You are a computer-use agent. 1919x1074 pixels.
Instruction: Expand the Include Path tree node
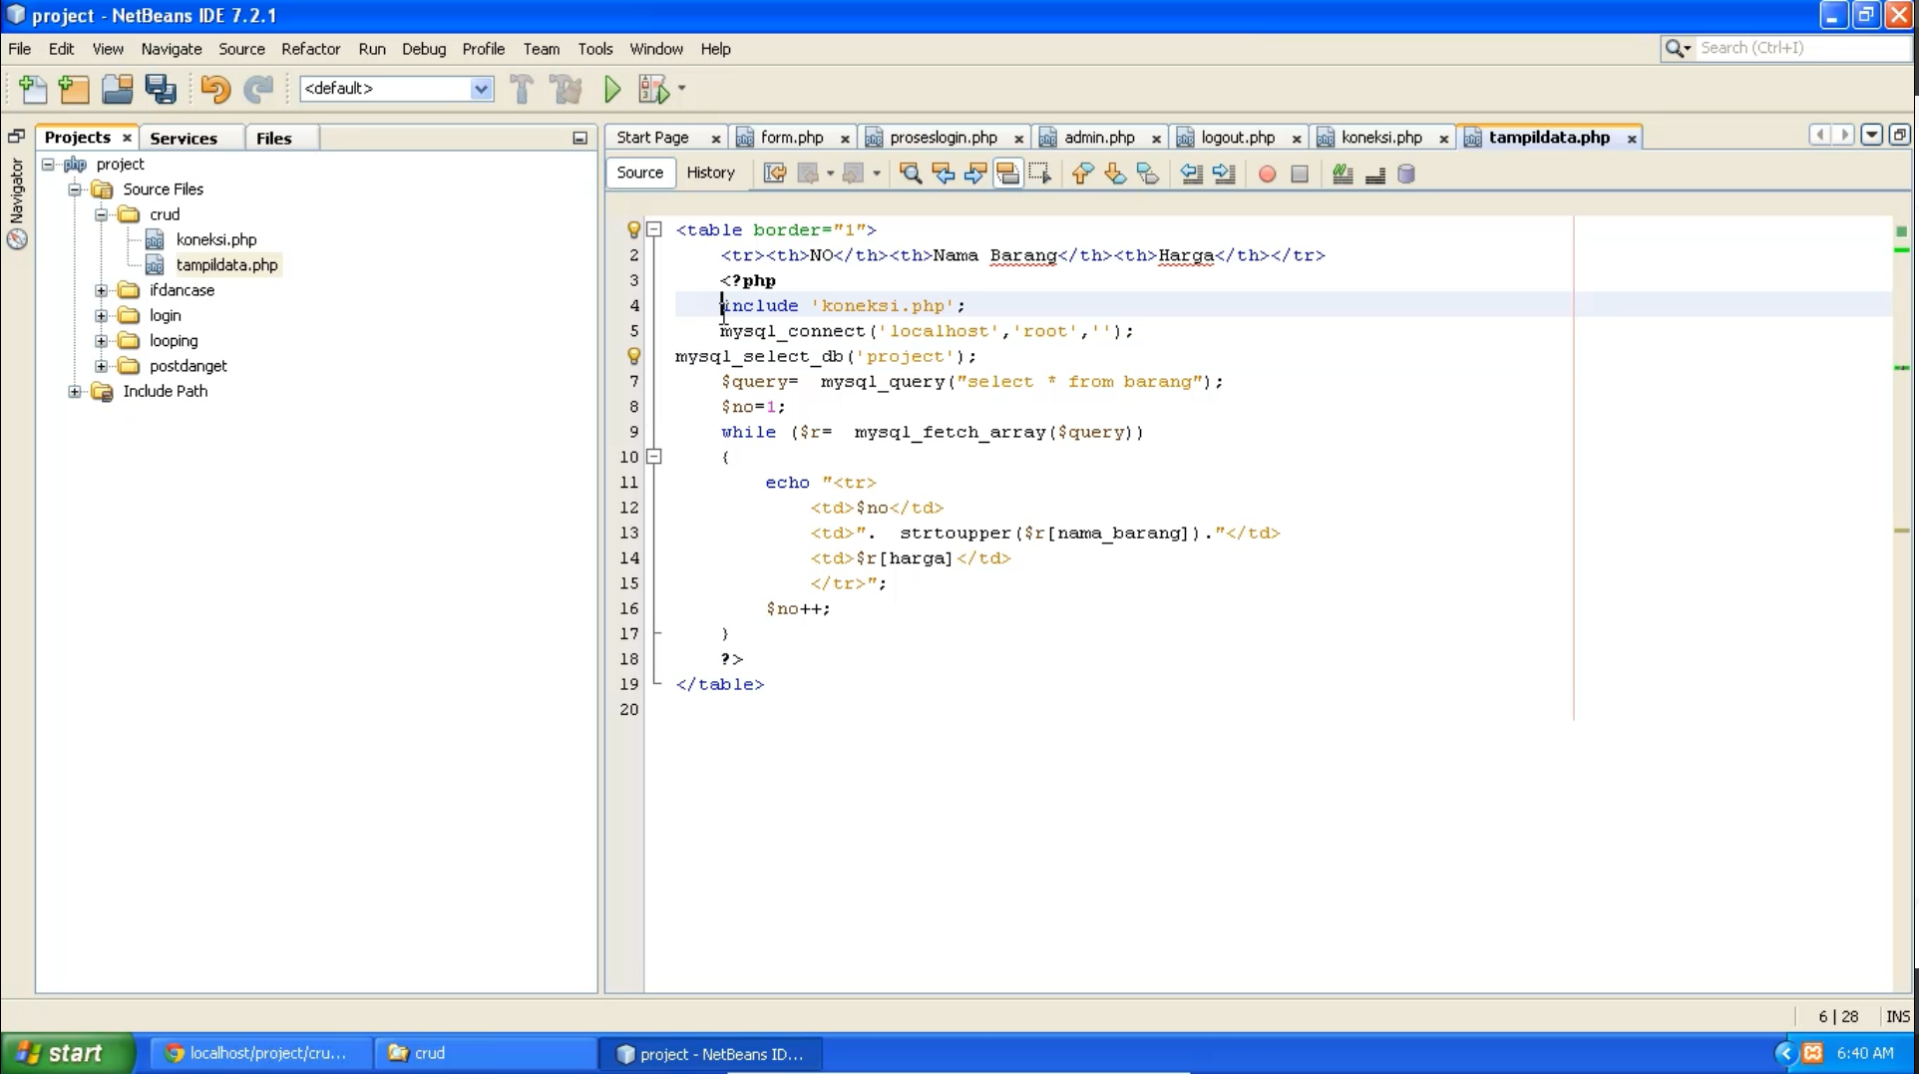point(75,391)
